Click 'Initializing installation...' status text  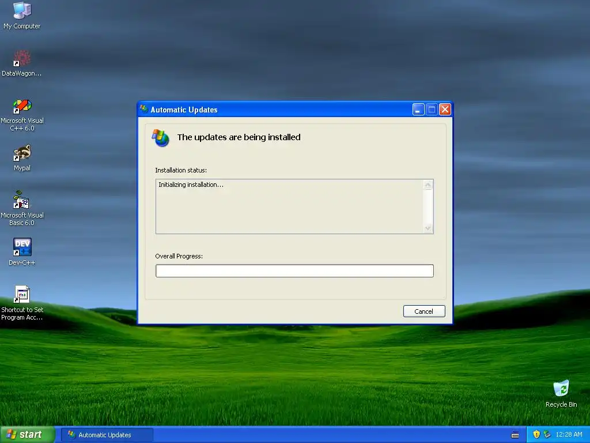click(191, 185)
